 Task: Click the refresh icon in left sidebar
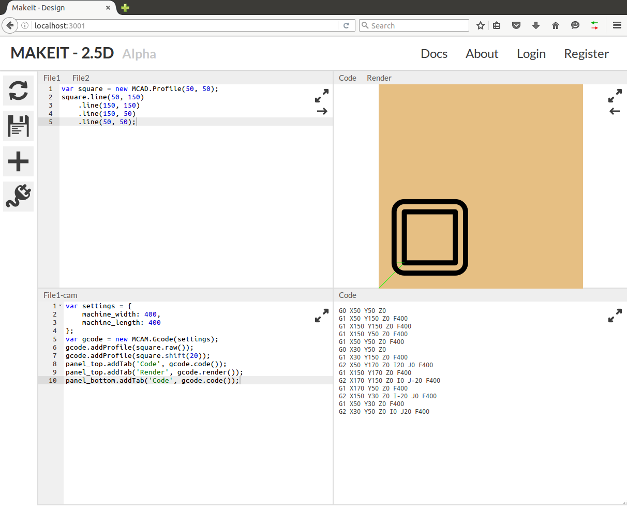click(19, 91)
